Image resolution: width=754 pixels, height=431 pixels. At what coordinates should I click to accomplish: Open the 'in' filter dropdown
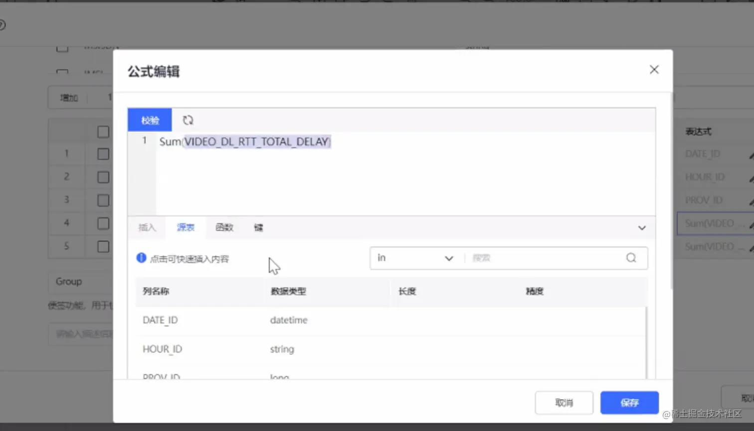(x=416, y=258)
